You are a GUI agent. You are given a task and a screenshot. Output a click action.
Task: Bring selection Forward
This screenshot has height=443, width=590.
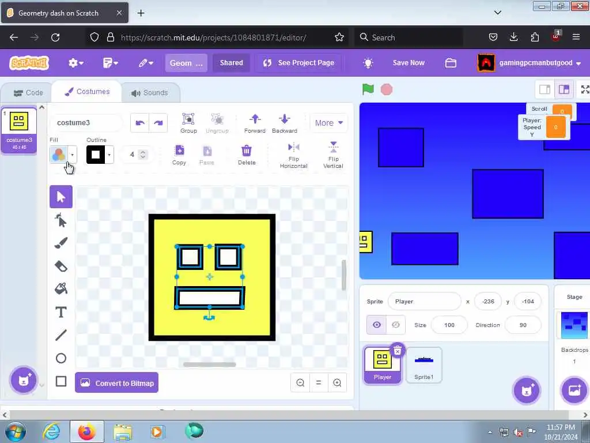(x=255, y=123)
